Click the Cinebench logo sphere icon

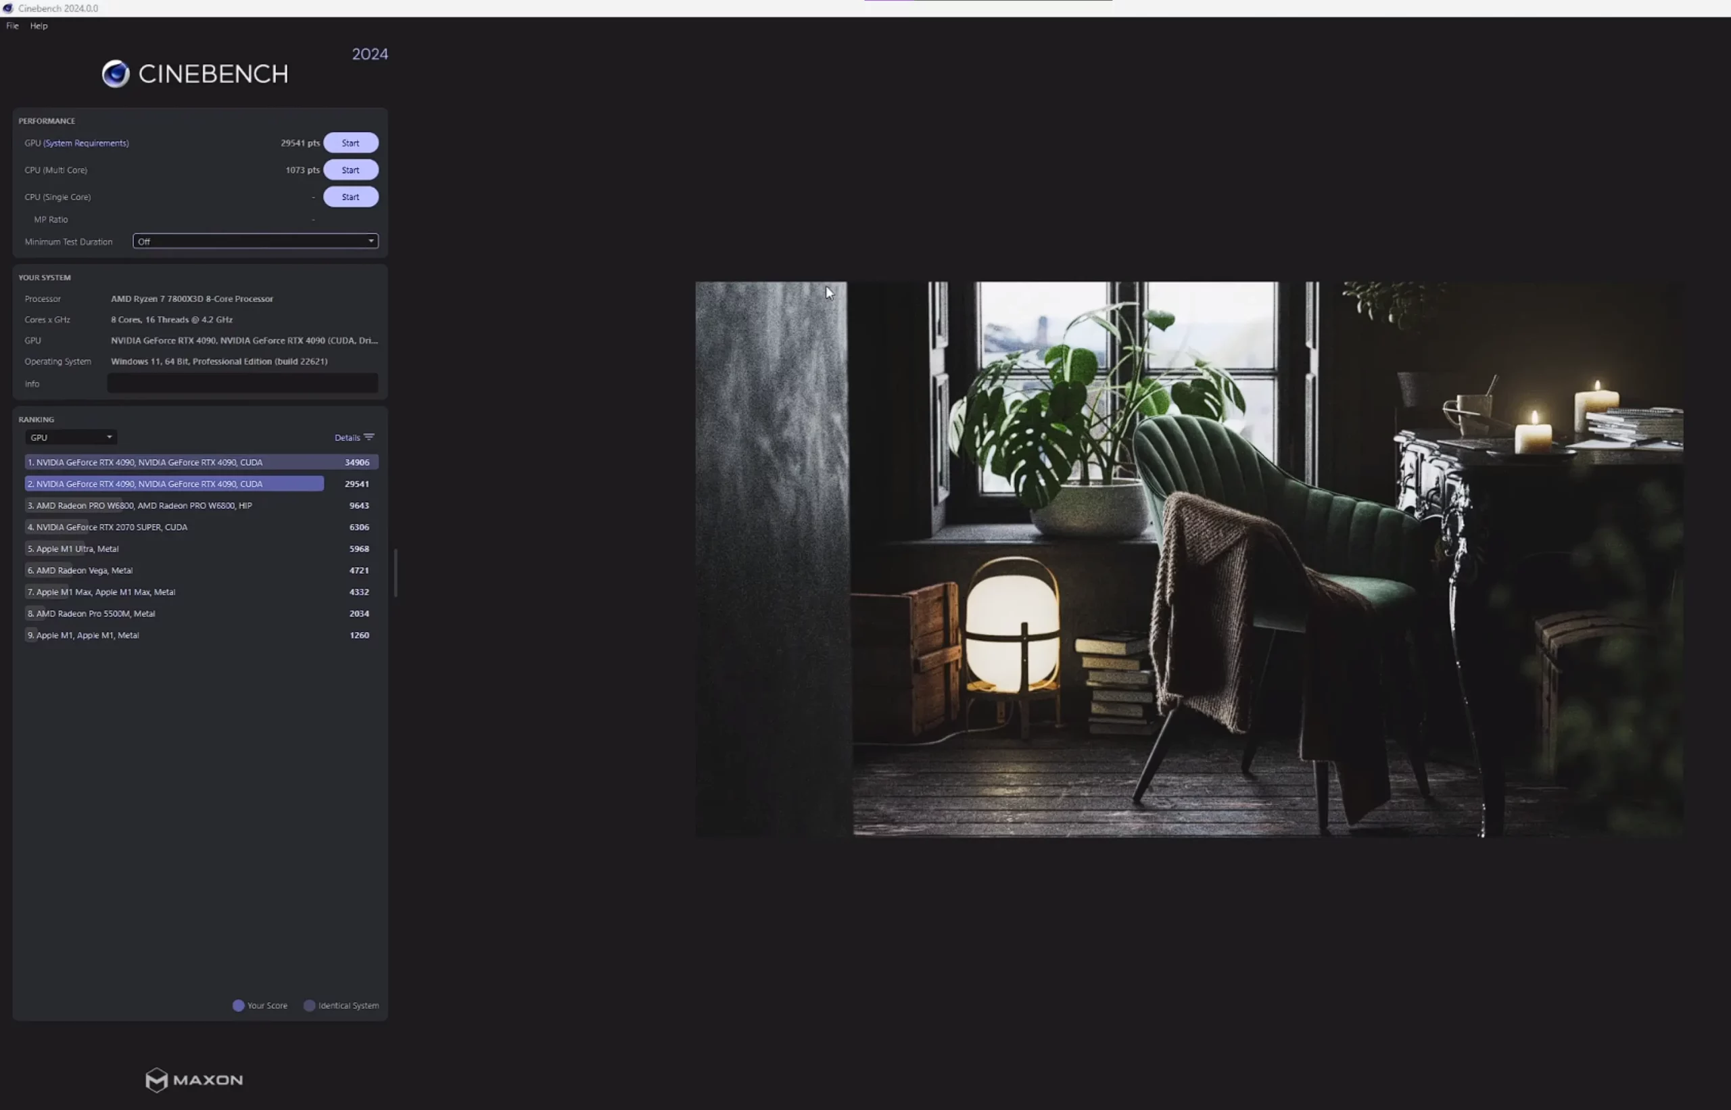(116, 74)
